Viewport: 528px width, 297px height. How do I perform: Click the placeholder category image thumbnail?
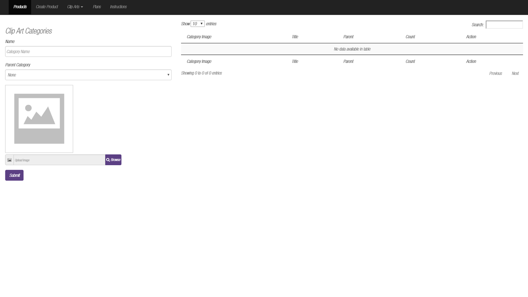coord(39,119)
